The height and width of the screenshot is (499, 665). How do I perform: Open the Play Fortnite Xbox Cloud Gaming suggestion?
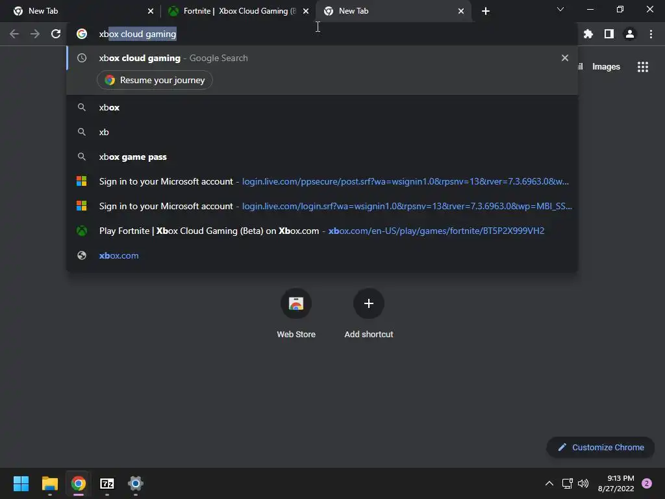click(322, 231)
